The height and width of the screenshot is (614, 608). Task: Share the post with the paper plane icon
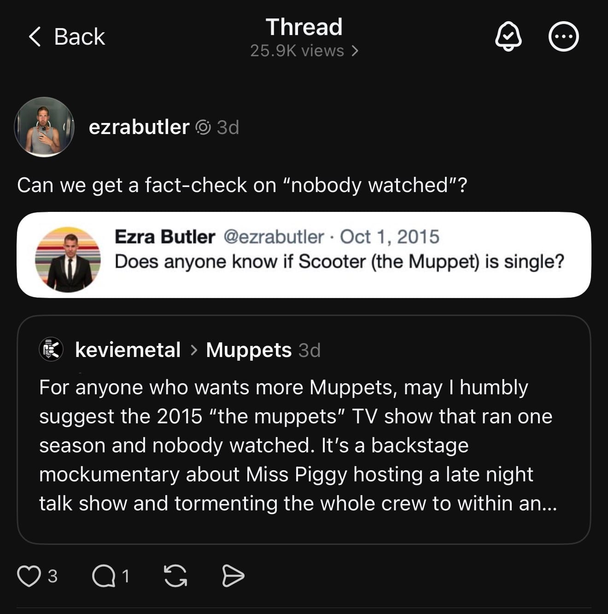point(233,576)
